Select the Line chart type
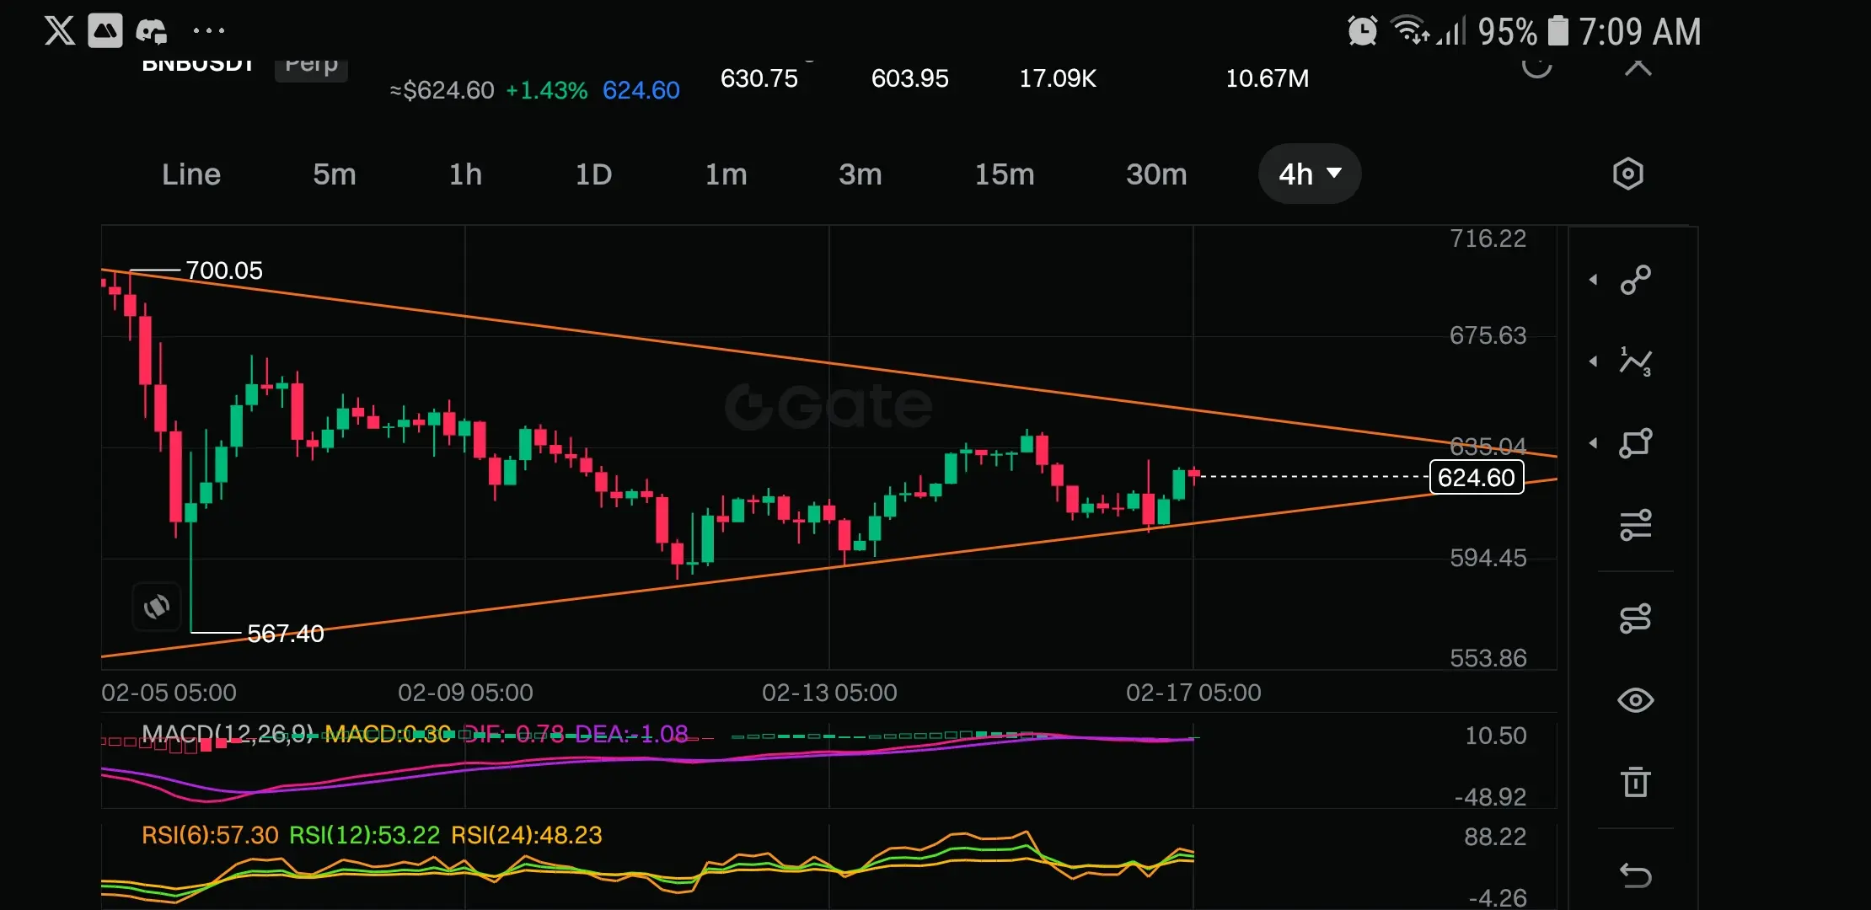 (191, 174)
